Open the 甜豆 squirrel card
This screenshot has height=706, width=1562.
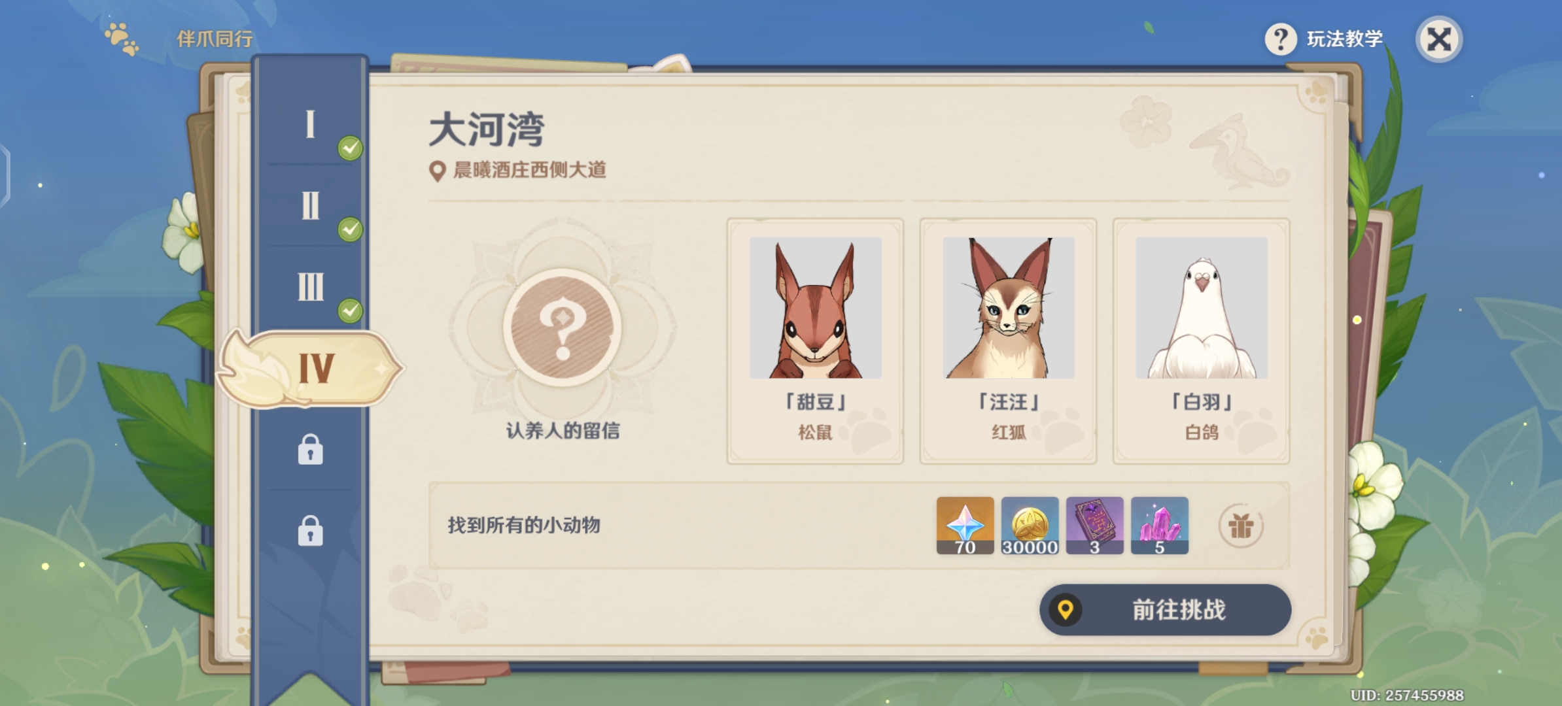[x=815, y=341]
